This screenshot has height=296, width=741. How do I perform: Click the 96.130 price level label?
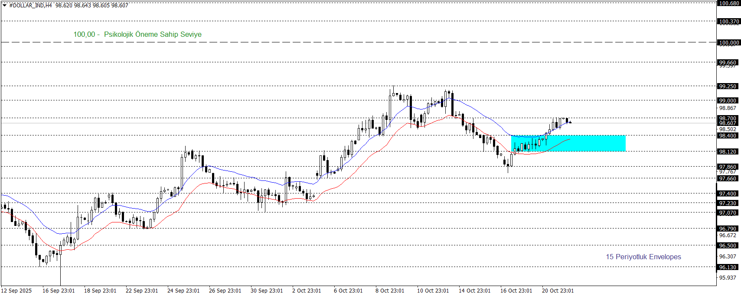point(728,267)
